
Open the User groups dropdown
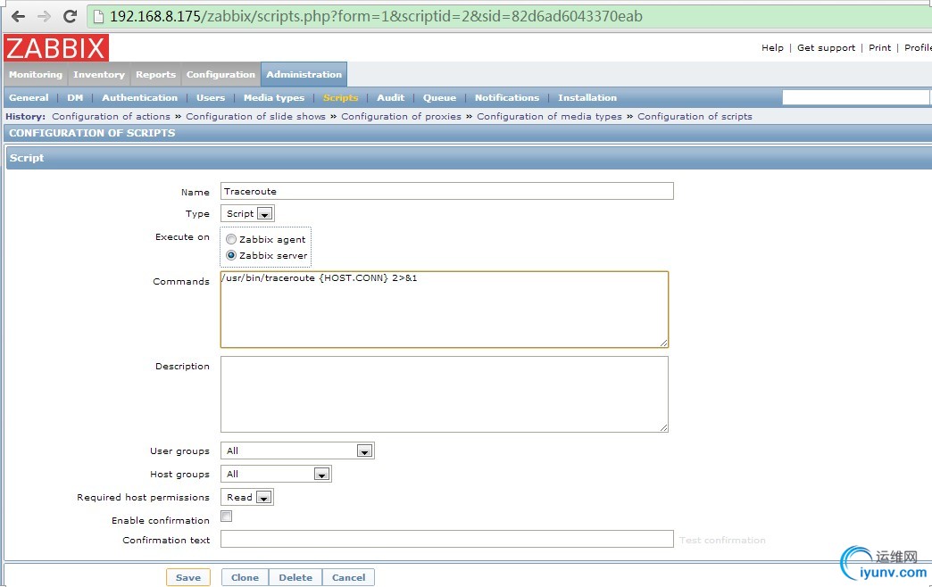[297, 451]
